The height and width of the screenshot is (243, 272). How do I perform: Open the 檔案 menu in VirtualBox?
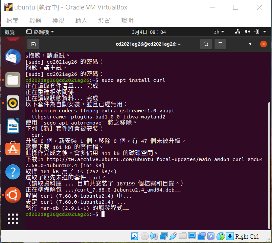pyautogui.click(x=12, y=21)
